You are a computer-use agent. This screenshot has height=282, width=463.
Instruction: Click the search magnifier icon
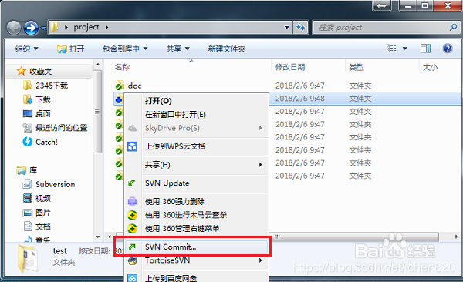tap(453, 28)
